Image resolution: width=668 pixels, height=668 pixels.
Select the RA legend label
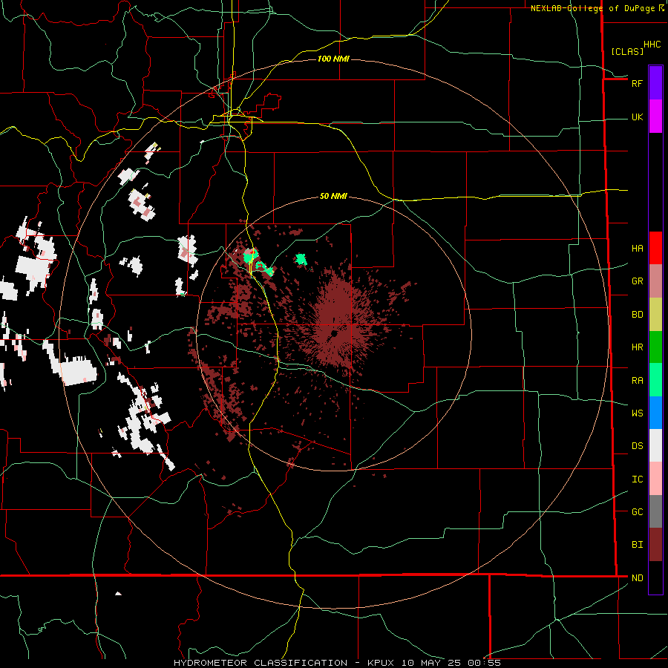tap(637, 381)
